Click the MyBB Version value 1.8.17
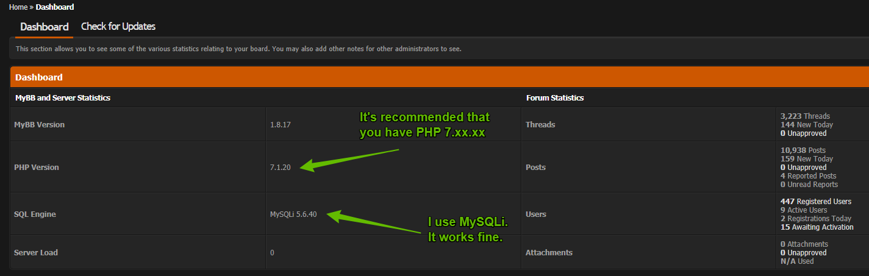The image size is (869, 276). click(x=281, y=124)
